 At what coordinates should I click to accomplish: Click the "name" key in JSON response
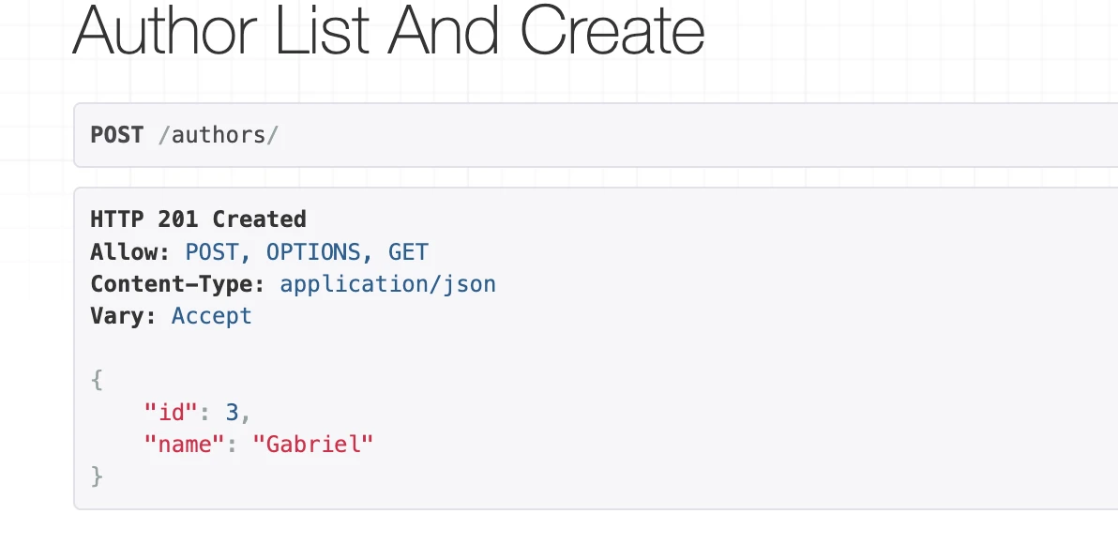pyautogui.click(x=185, y=444)
